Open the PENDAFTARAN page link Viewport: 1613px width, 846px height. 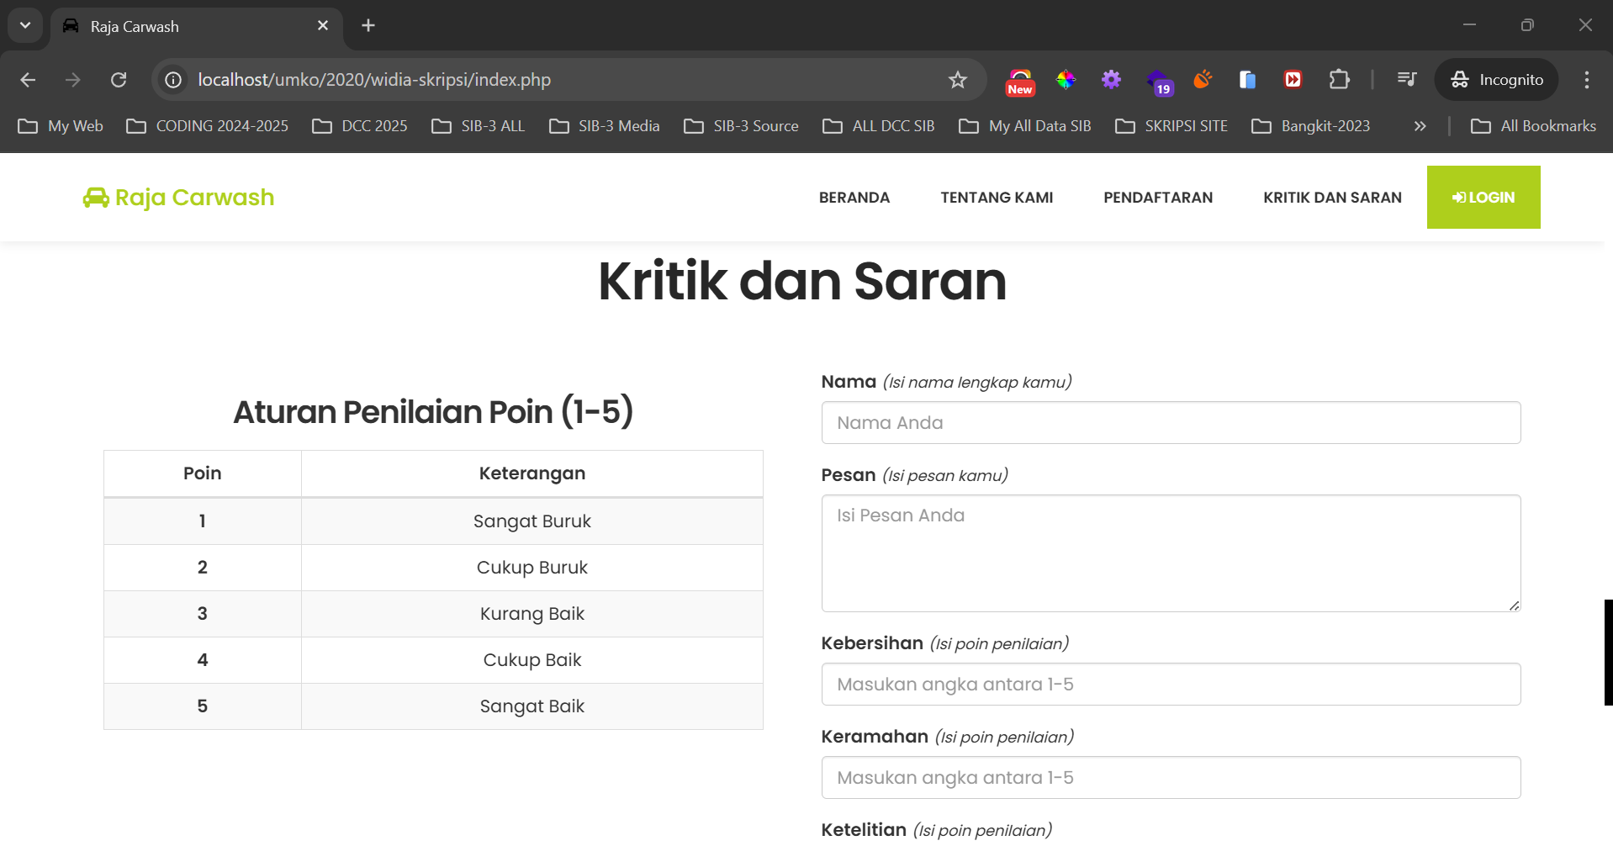point(1158,197)
